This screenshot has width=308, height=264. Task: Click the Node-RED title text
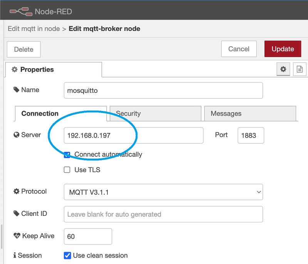pyautogui.click(x=54, y=12)
